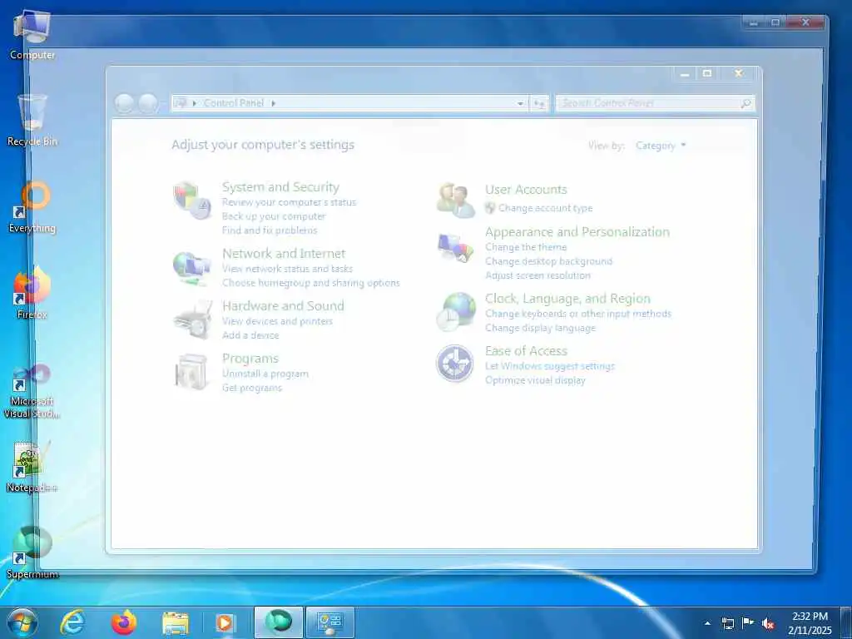The image size is (852, 639).
Task: Click View network status and tasks
Action: (287, 269)
